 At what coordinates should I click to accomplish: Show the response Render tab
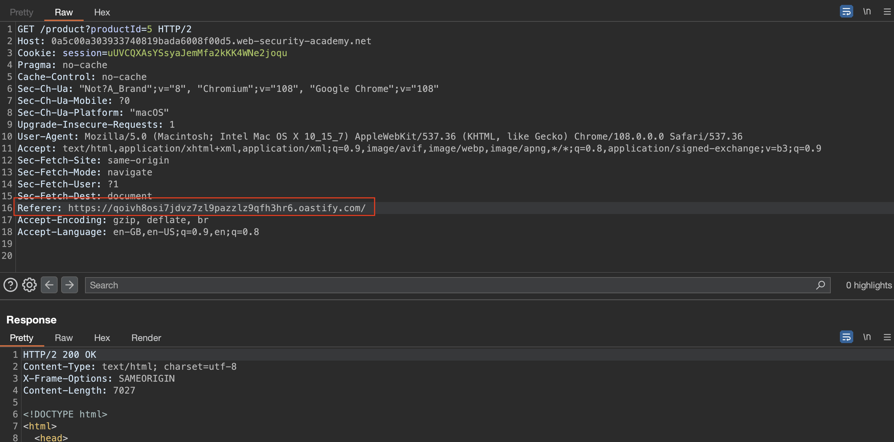click(146, 338)
